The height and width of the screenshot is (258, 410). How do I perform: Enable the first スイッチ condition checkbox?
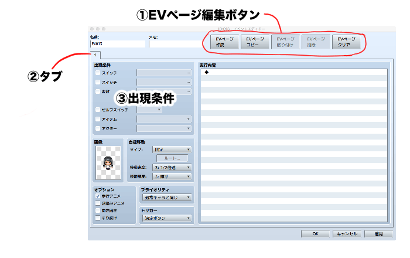[x=98, y=73]
